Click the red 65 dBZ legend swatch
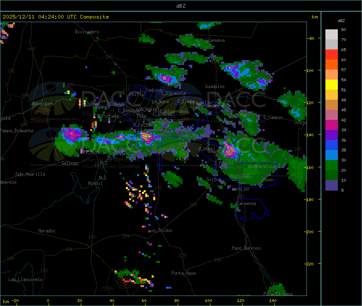Image resolution: width=362 pixels, height=306 pixels. pyautogui.click(x=331, y=54)
